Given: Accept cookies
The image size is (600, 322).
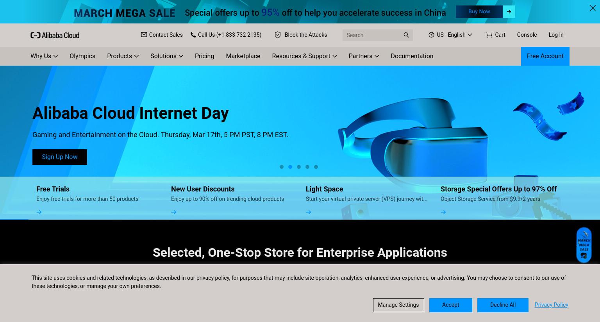Looking at the screenshot, I should pos(450,305).
